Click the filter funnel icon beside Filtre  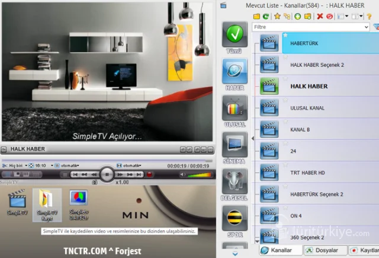pyautogui.click(x=376, y=27)
